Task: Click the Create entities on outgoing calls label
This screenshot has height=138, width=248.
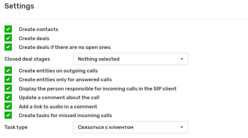Action: pos(58,71)
